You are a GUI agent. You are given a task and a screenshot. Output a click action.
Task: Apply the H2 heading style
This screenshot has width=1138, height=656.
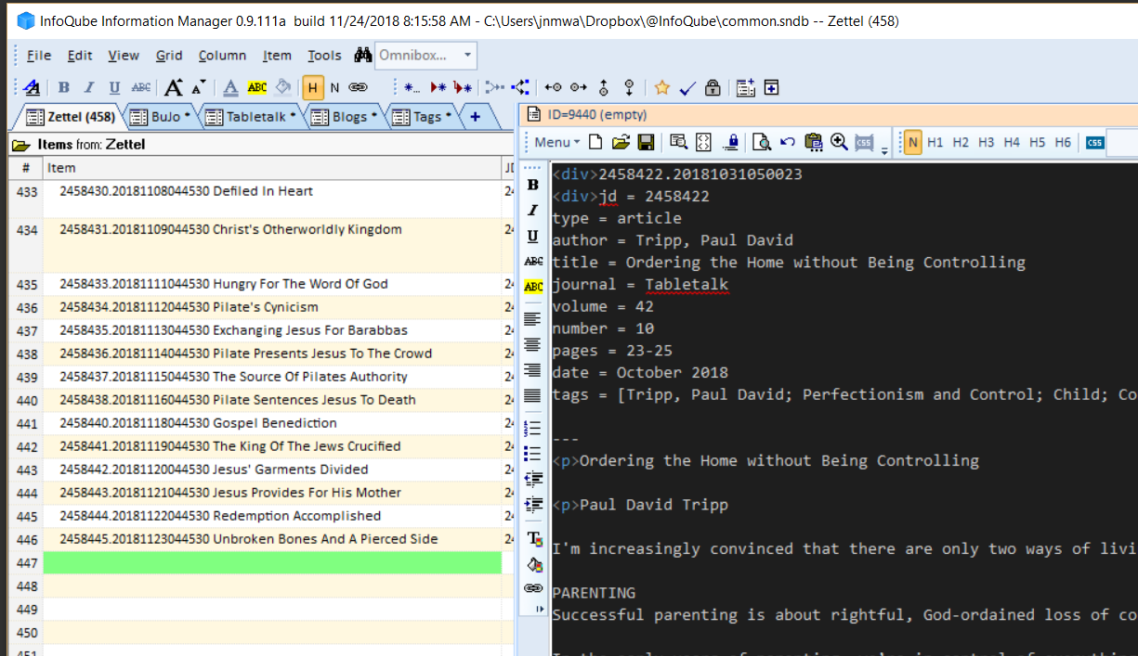click(x=961, y=142)
